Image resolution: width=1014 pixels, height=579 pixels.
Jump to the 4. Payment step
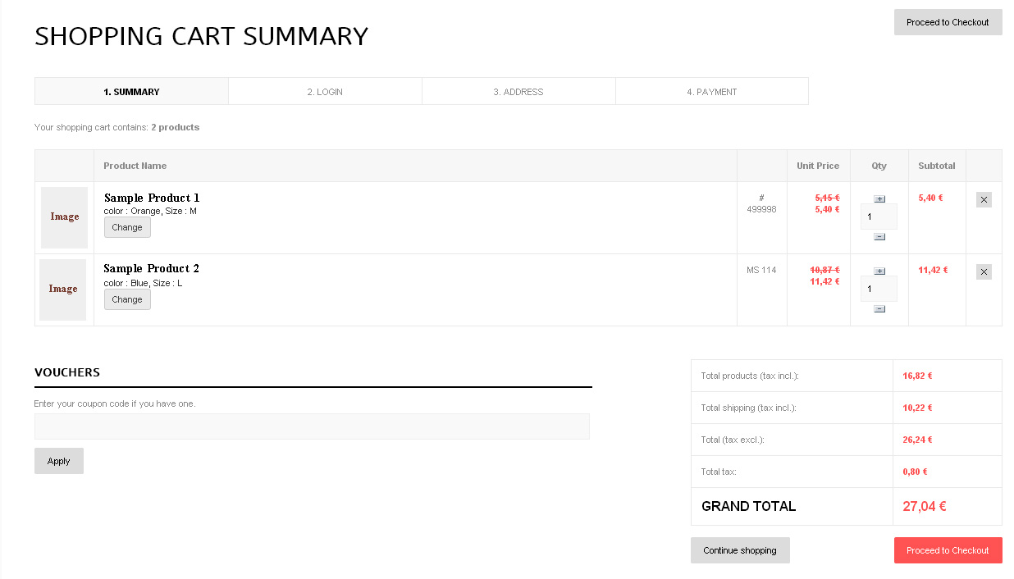[712, 91]
